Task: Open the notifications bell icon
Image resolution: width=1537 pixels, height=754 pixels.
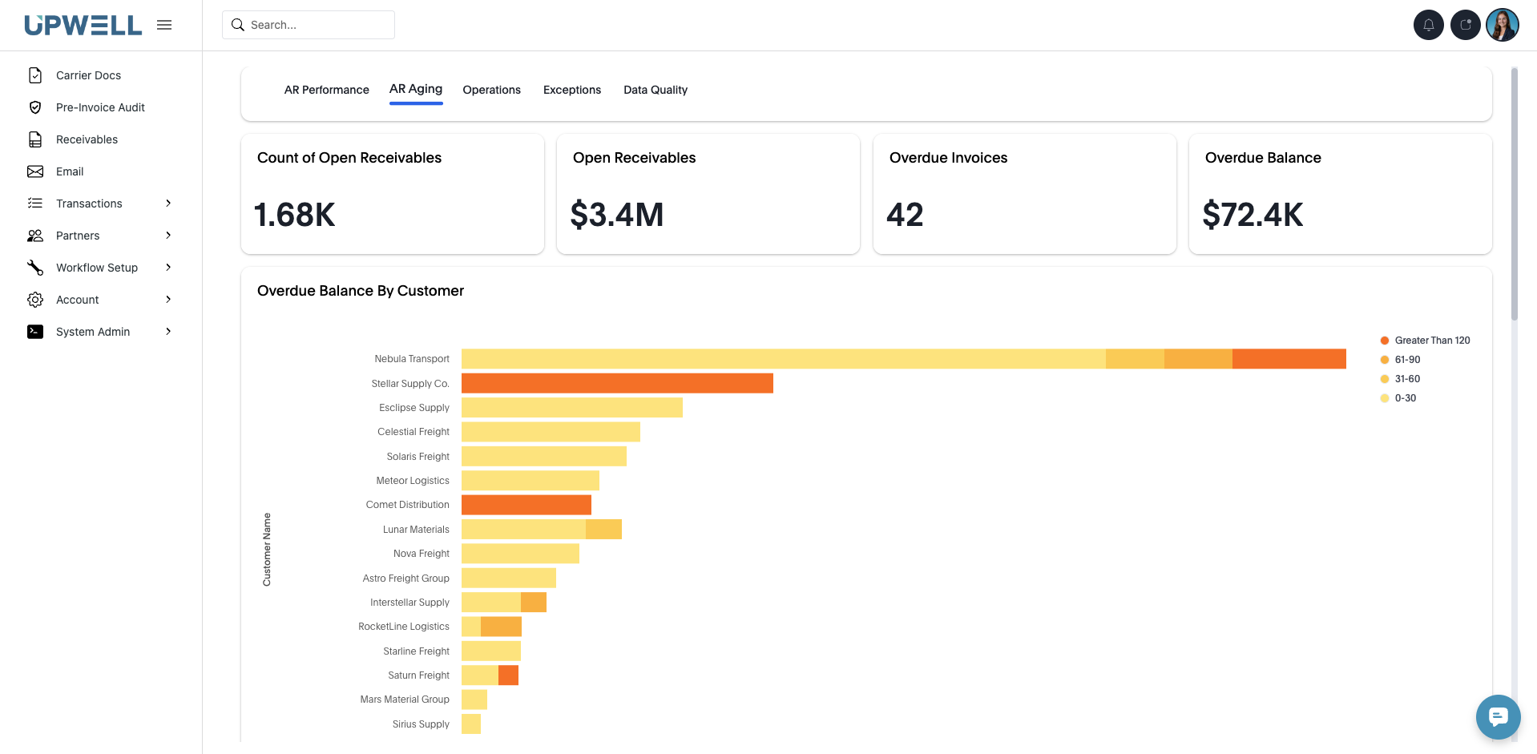Action: 1428,25
